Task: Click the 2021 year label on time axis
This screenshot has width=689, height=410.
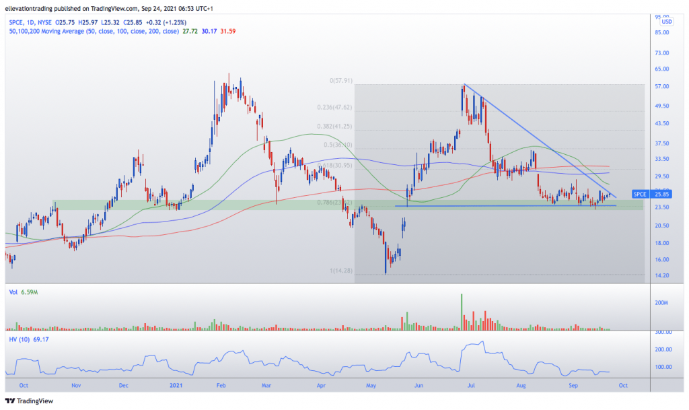Action: [176, 385]
